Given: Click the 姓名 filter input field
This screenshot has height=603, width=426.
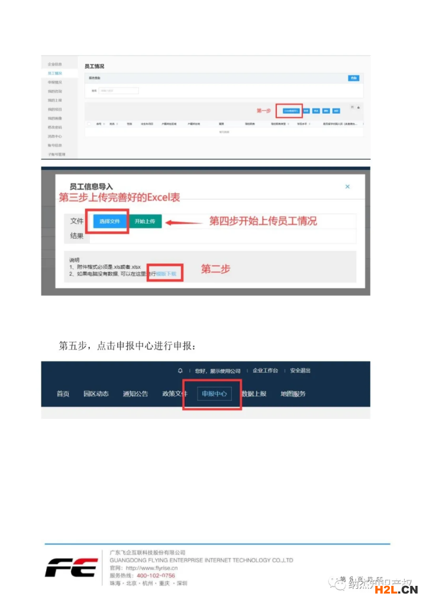Looking at the screenshot, I should pos(119,91).
